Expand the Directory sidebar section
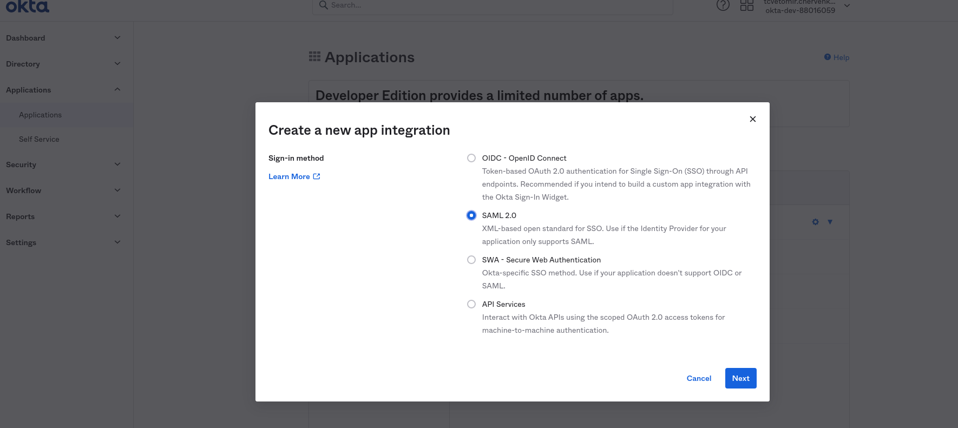958x428 pixels. tap(117, 64)
